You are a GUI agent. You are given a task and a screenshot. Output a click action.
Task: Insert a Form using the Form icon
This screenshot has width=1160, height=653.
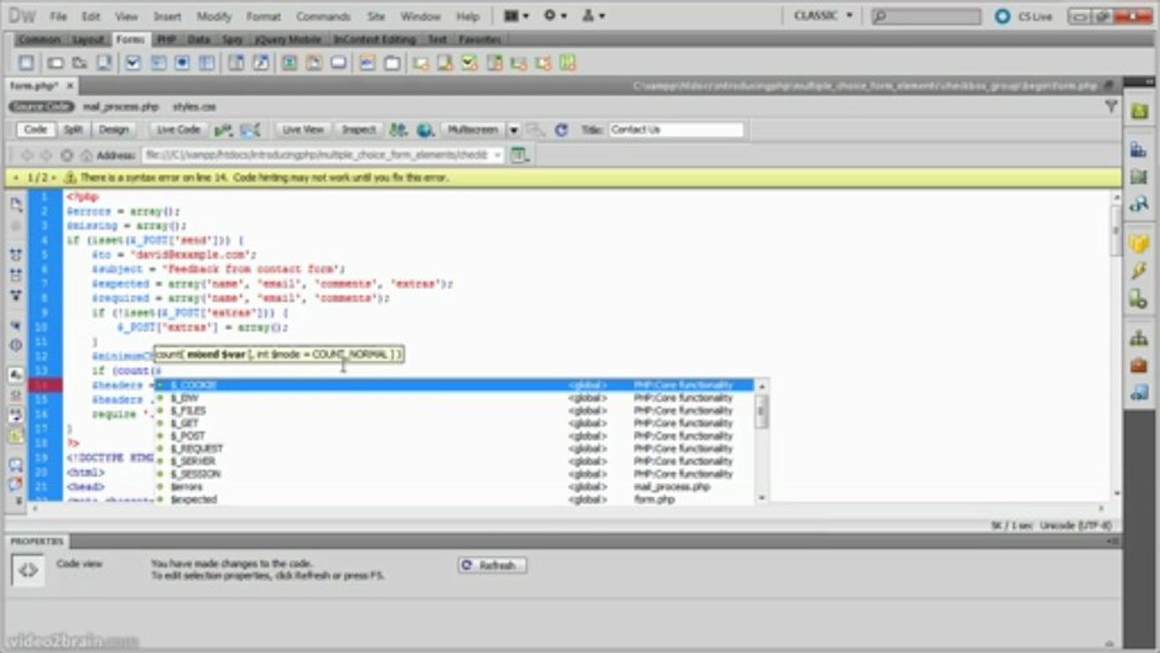pyautogui.click(x=26, y=63)
